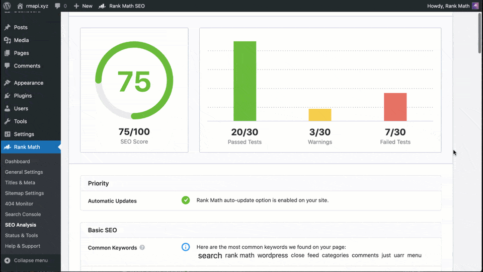This screenshot has width=483, height=272.
Task: Click the Plugins plug icon
Action: pos(8,96)
